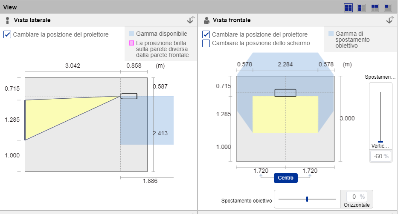The width and height of the screenshot is (401, 214).
Task: Click the Centro button
Action: [x=286, y=178]
